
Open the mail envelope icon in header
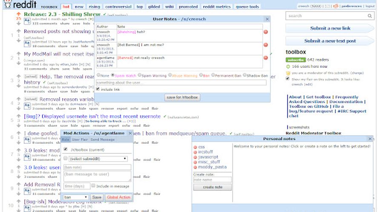pos(327,6)
